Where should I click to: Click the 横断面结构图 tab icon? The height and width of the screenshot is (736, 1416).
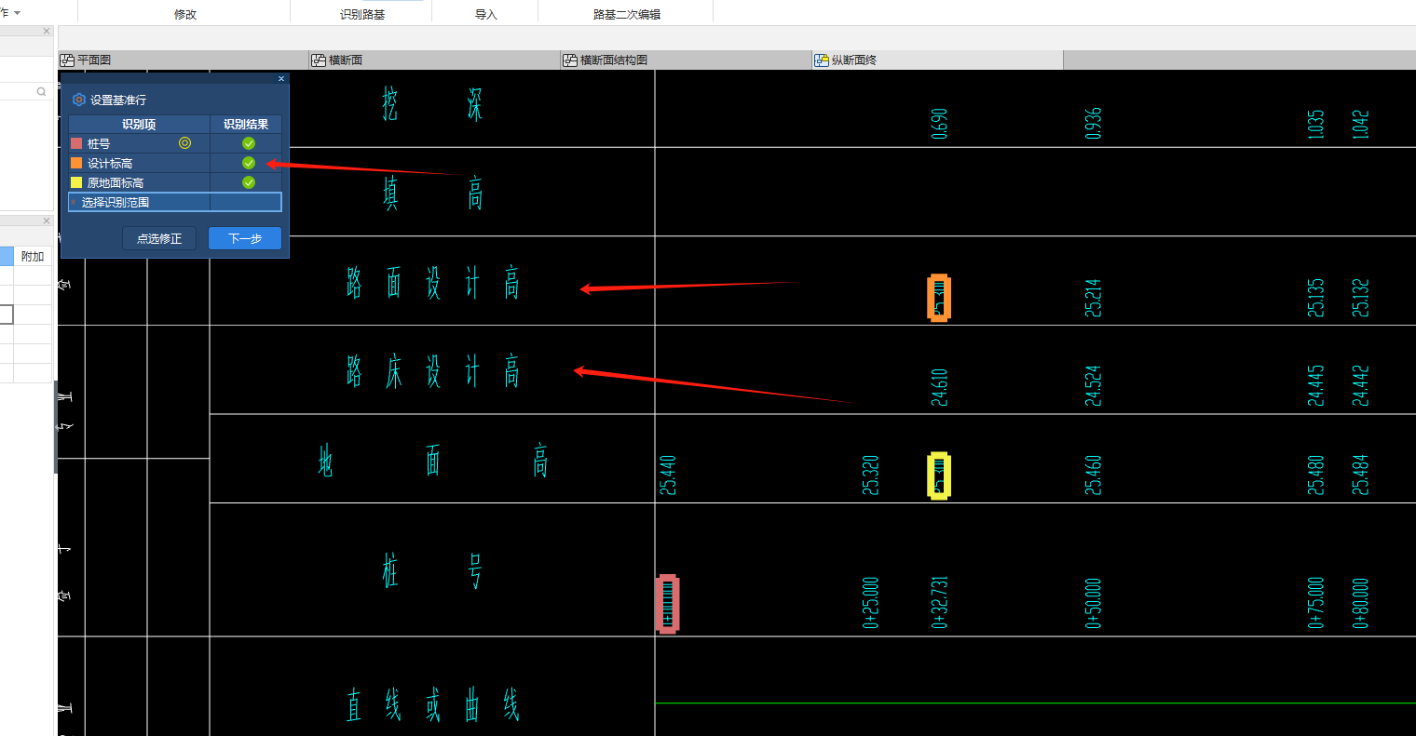[570, 60]
